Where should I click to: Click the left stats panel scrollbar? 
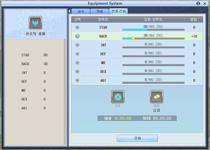65,92
